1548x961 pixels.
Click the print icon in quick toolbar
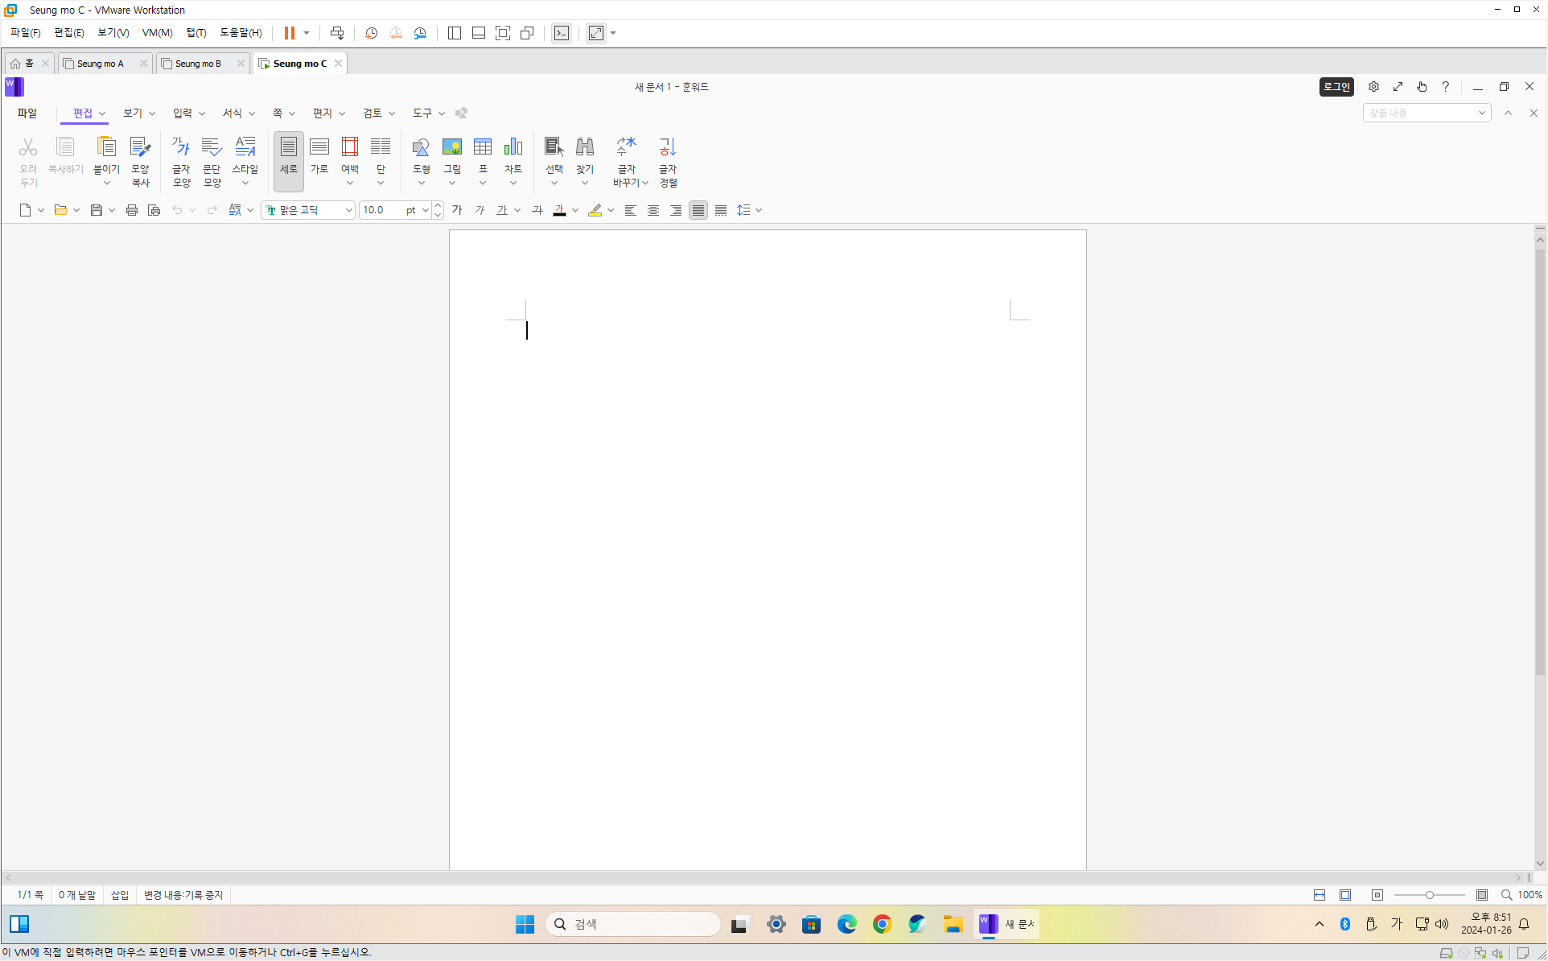(132, 210)
